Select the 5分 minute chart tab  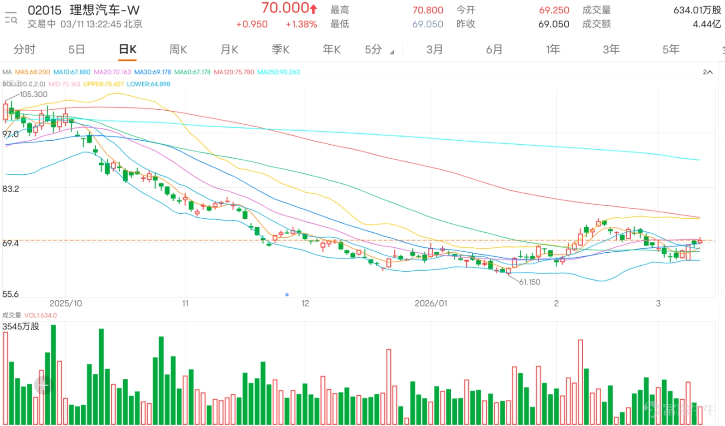coord(373,49)
